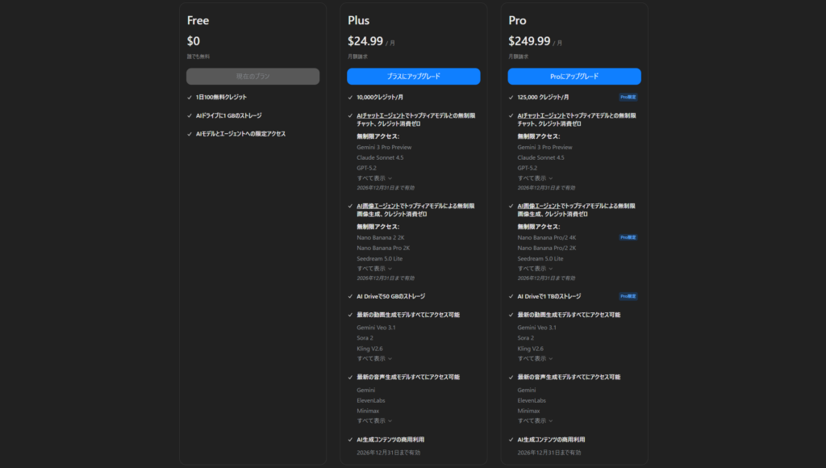The height and width of the screenshot is (468, 826).
Task: Click the プラスにアップグレード button
Action: tap(413, 77)
